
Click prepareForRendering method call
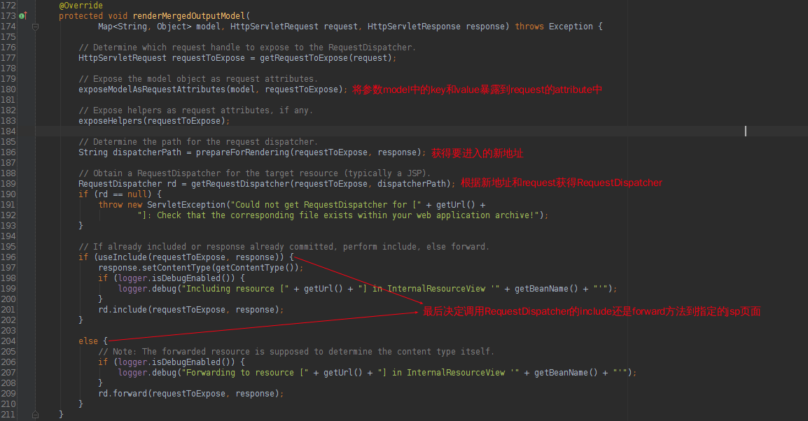tap(243, 152)
